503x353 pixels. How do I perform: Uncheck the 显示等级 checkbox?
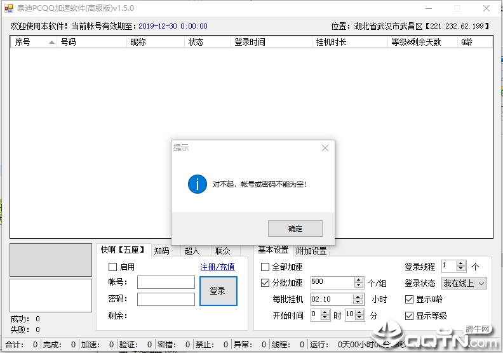[x=409, y=316]
